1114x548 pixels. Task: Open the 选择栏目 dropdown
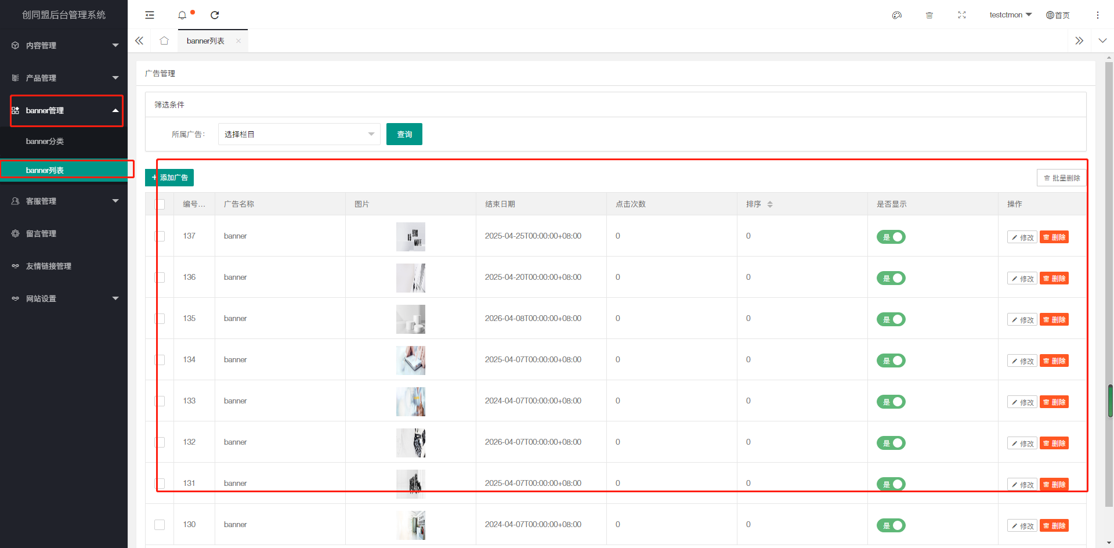click(299, 134)
